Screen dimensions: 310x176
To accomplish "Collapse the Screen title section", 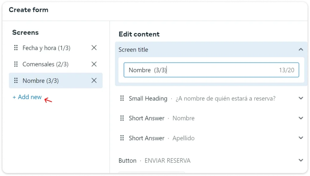I will coord(301,49).
